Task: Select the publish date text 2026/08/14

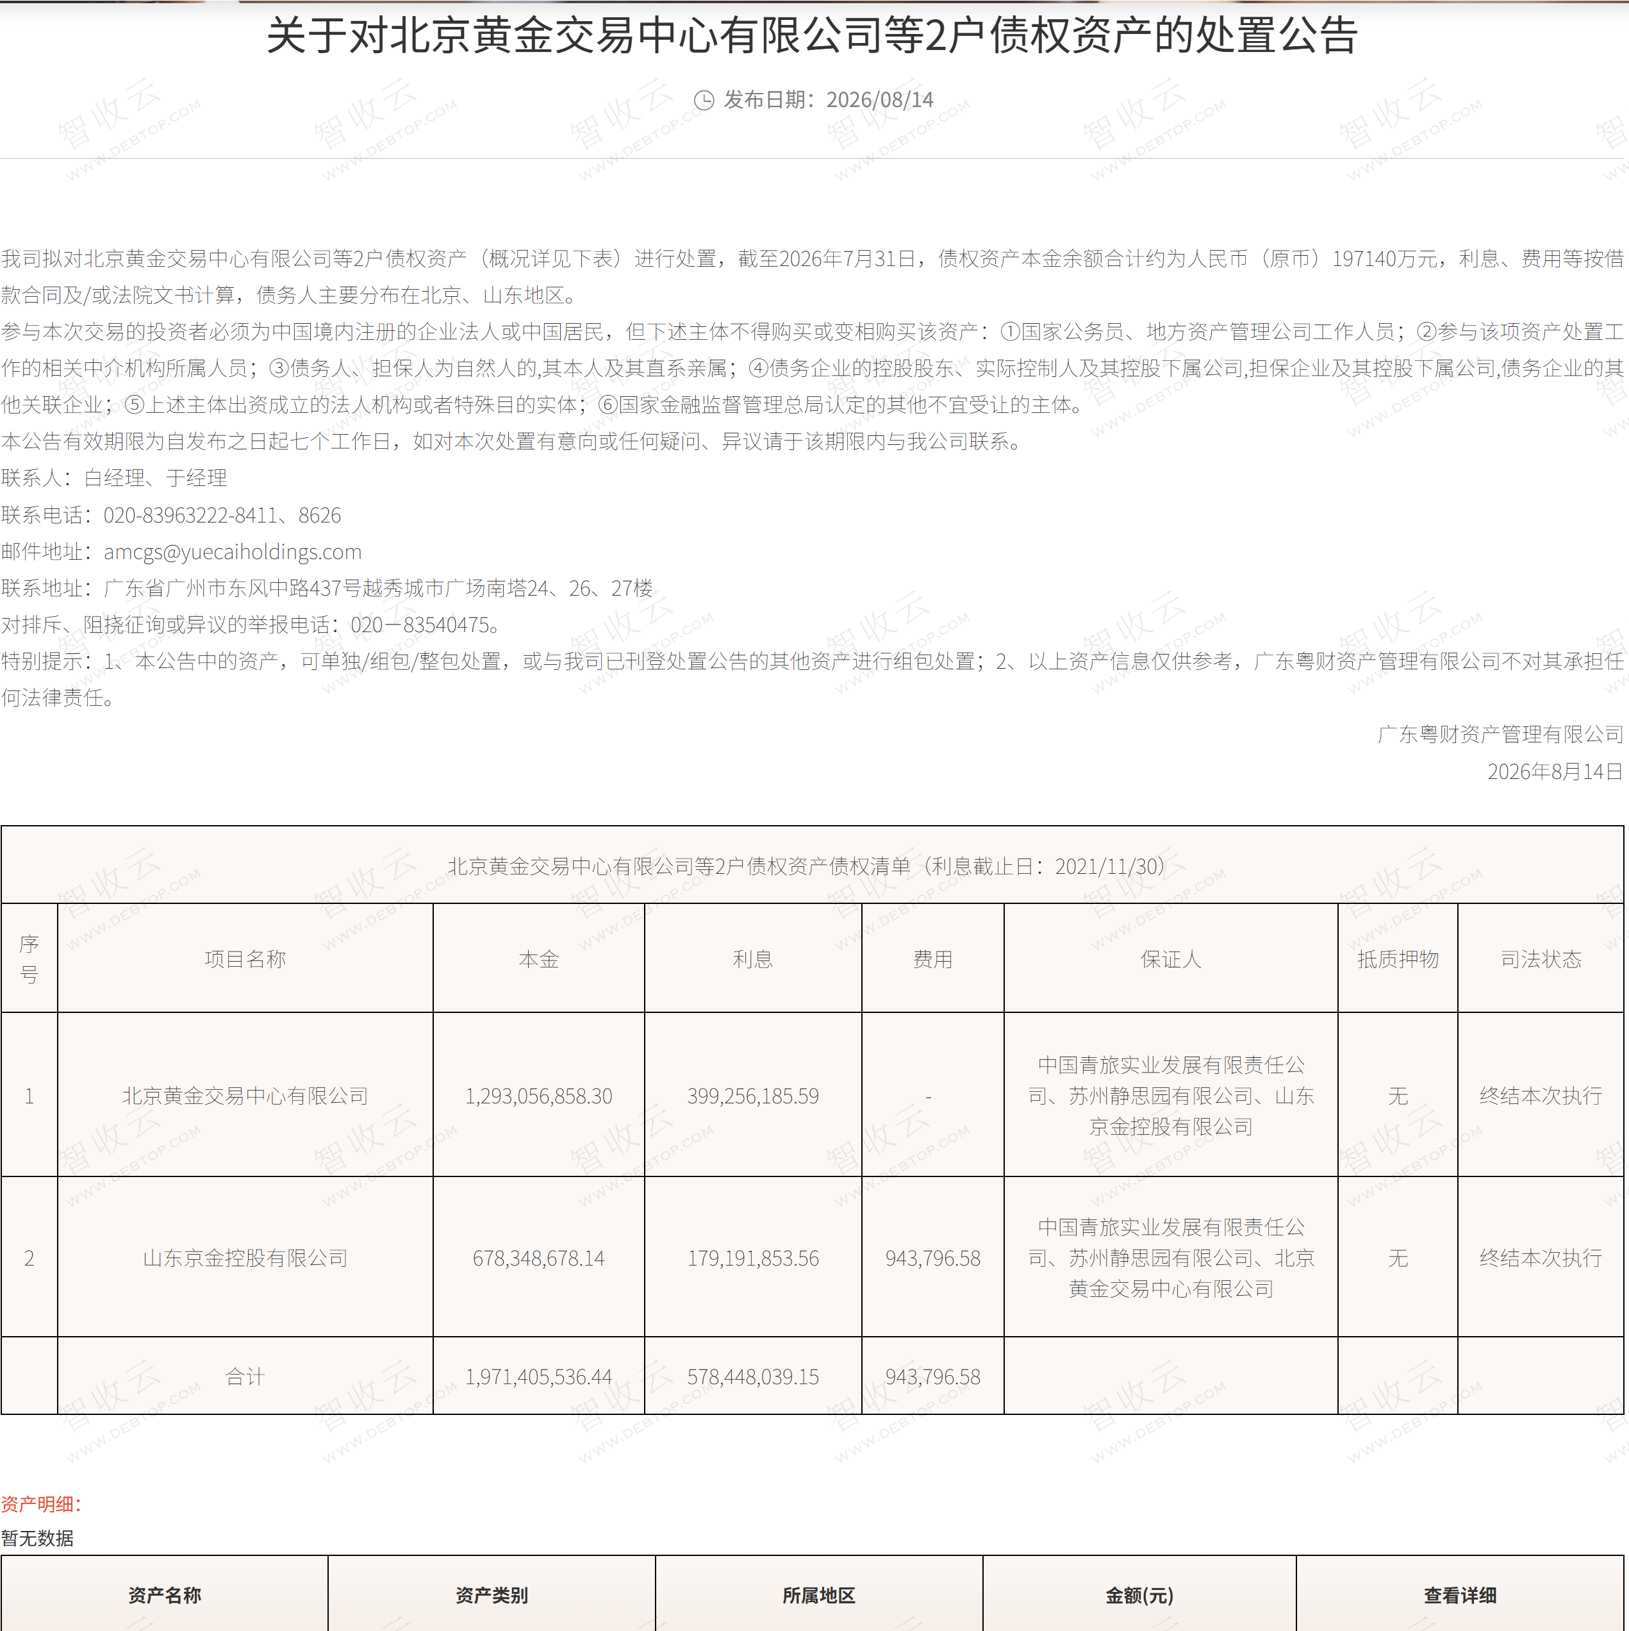Action: tap(879, 99)
